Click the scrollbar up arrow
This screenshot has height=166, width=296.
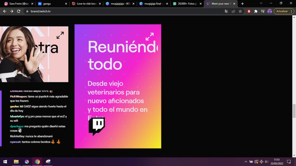point(294,17)
